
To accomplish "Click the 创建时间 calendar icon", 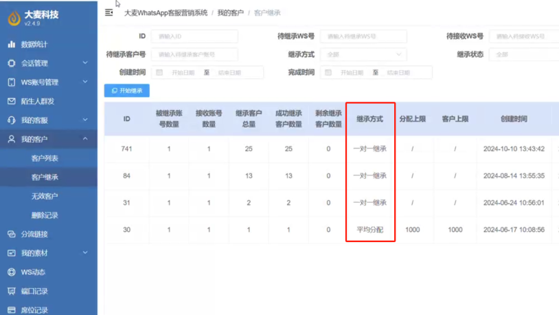I will (159, 72).
